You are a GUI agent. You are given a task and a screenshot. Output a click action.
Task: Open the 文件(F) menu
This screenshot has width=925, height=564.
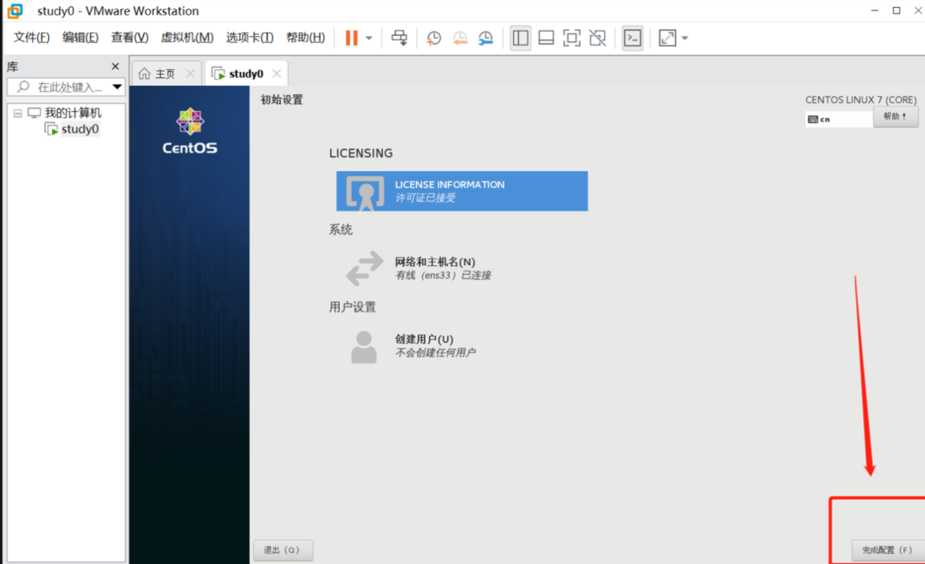pos(32,38)
